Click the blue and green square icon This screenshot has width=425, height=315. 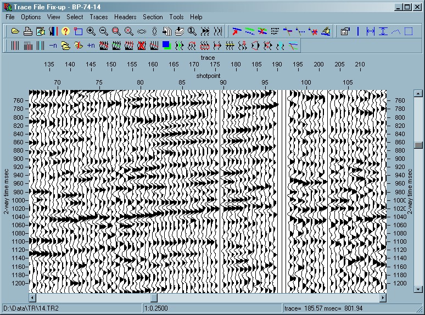pos(166,46)
